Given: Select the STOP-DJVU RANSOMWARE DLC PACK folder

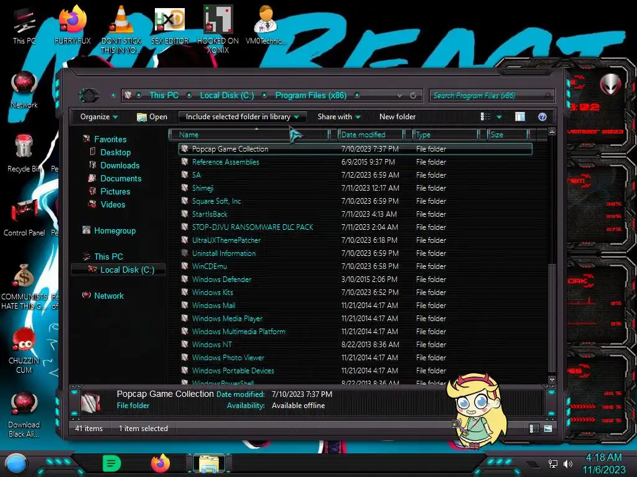Looking at the screenshot, I should coord(355,227).
